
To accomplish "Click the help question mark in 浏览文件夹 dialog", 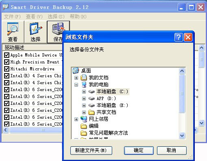I will point(179,37).
